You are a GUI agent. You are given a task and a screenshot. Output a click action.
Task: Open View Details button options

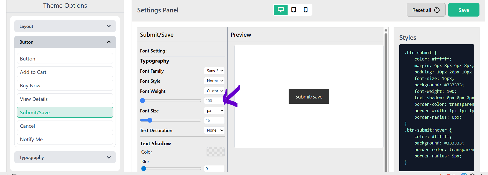coord(65,99)
